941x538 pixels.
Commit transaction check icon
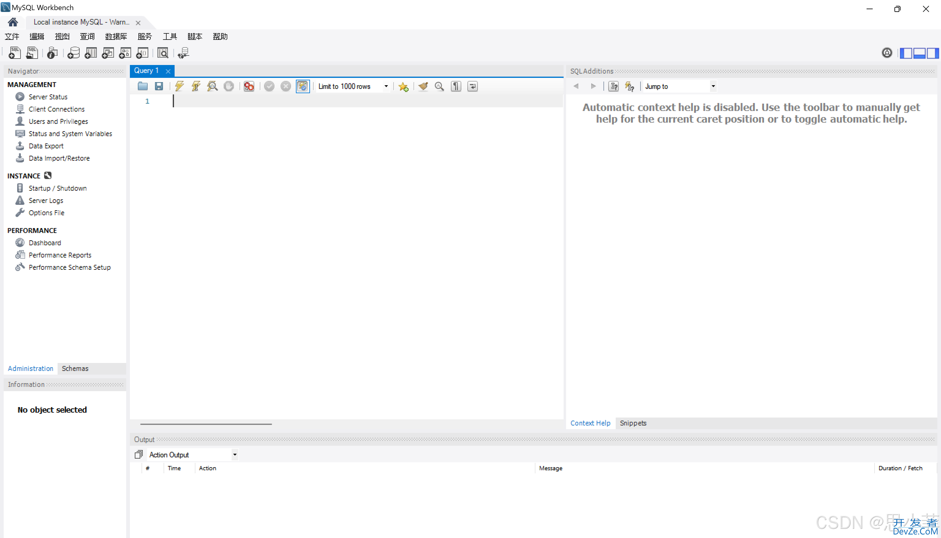click(269, 86)
